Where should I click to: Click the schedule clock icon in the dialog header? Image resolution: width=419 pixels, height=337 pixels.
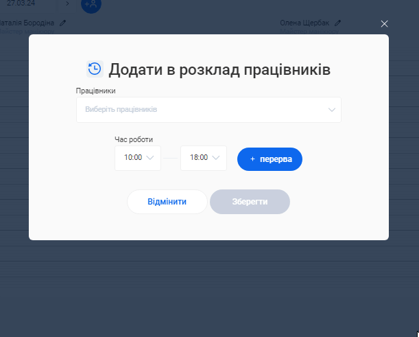pos(95,69)
